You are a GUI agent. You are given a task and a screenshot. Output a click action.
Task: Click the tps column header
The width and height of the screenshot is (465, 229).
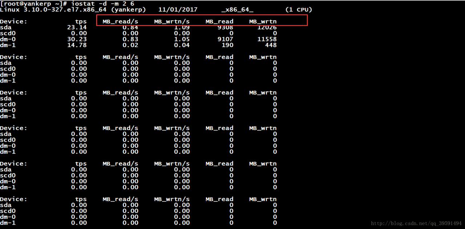(81, 21)
